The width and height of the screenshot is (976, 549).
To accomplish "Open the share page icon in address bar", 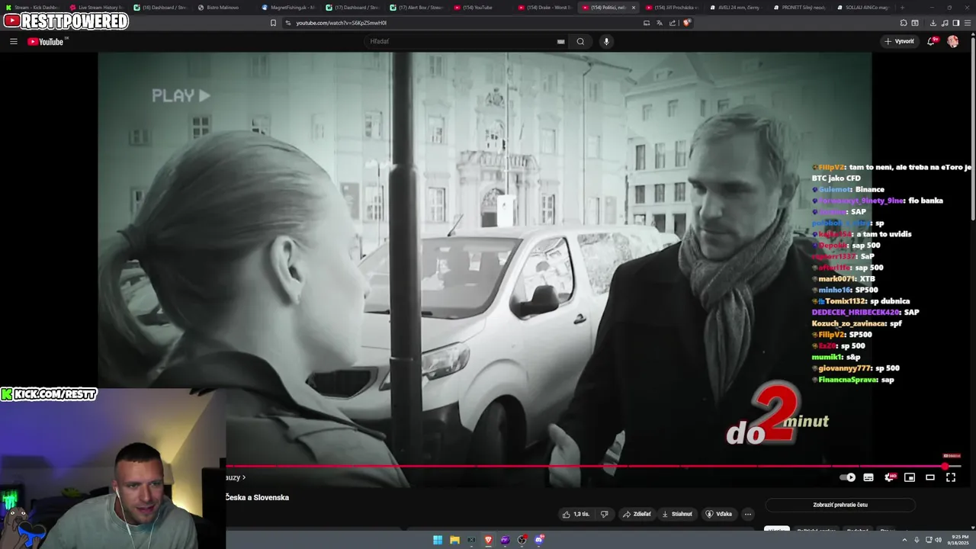I will point(673,23).
